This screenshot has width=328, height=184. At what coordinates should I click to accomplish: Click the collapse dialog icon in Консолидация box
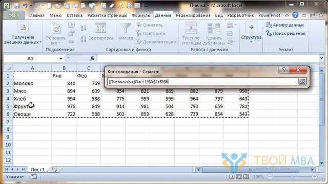pyautogui.click(x=302, y=82)
